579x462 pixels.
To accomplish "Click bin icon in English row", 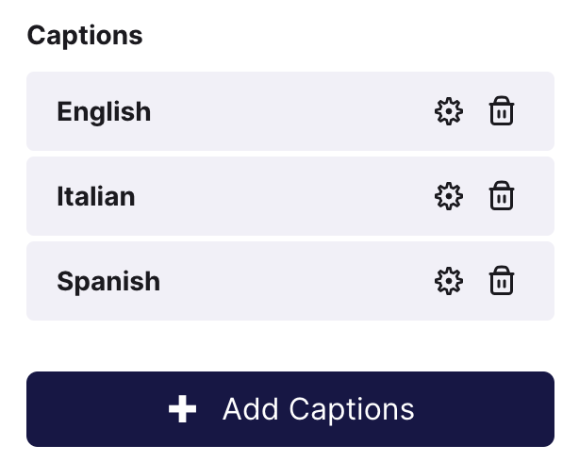I will pyautogui.click(x=501, y=111).
